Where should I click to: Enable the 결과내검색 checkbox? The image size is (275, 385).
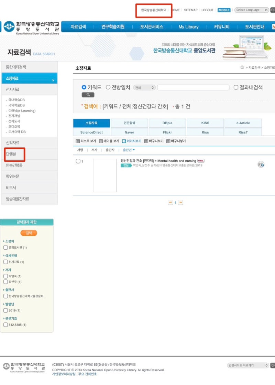pos(236,87)
